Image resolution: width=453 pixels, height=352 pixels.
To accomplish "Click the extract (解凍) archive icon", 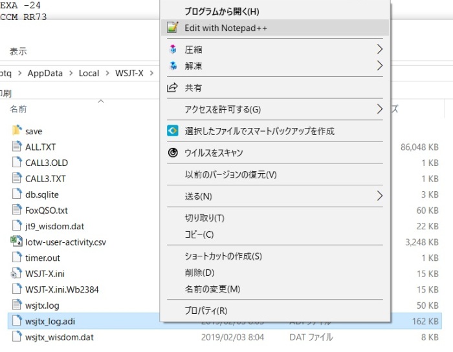I will coord(173,66).
